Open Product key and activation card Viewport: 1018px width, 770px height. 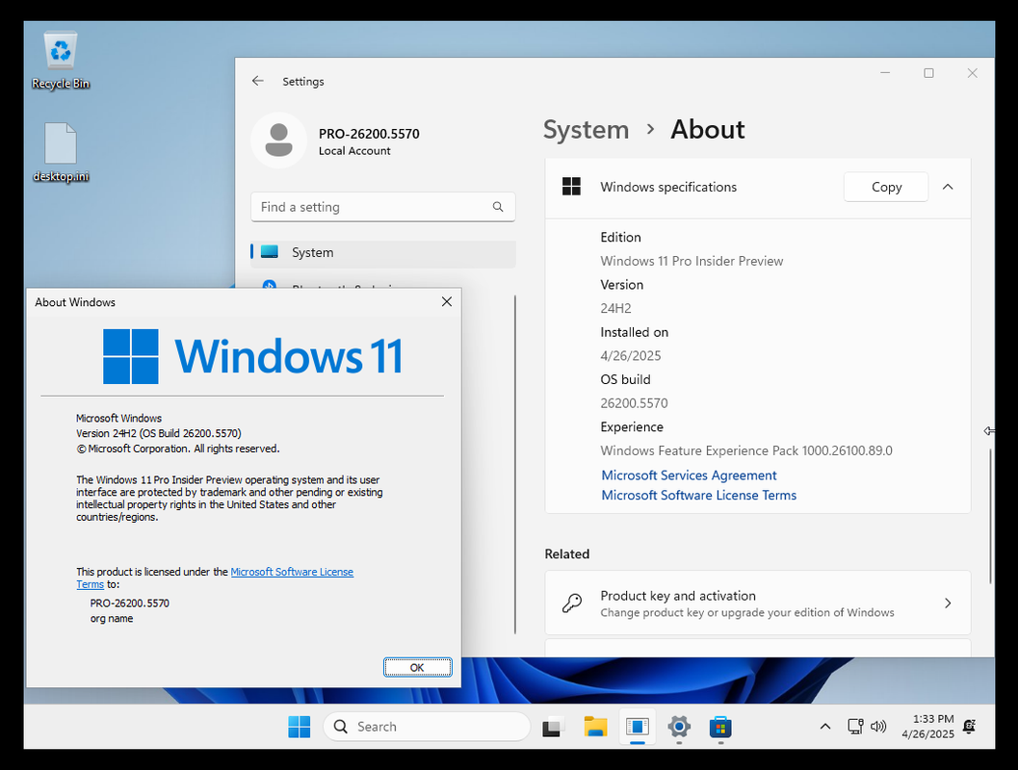[x=758, y=603]
